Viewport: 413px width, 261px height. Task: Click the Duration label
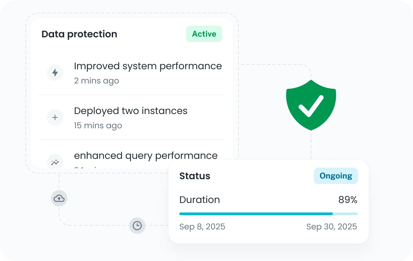pyautogui.click(x=199, y=200)
